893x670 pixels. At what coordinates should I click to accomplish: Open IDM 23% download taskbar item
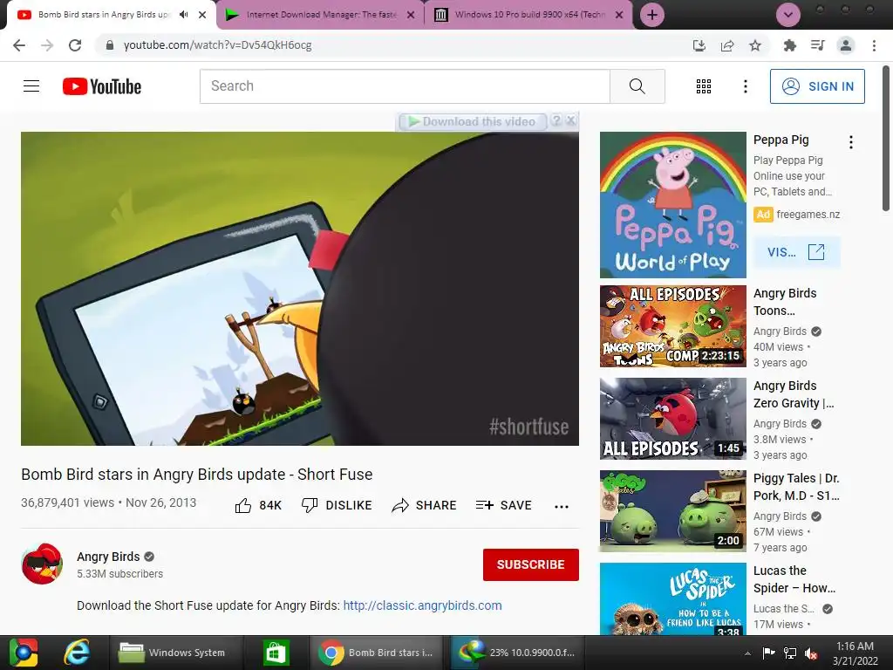(516, 653)
